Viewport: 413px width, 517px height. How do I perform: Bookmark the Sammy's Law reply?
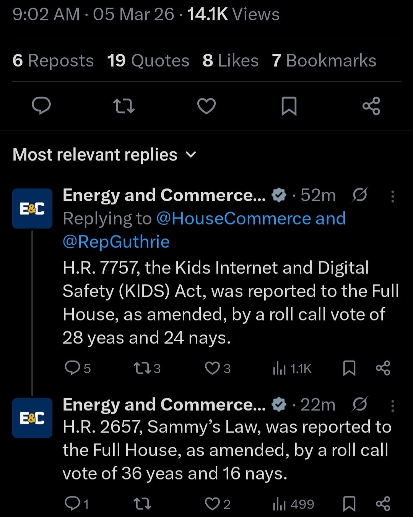click(349, 504)
